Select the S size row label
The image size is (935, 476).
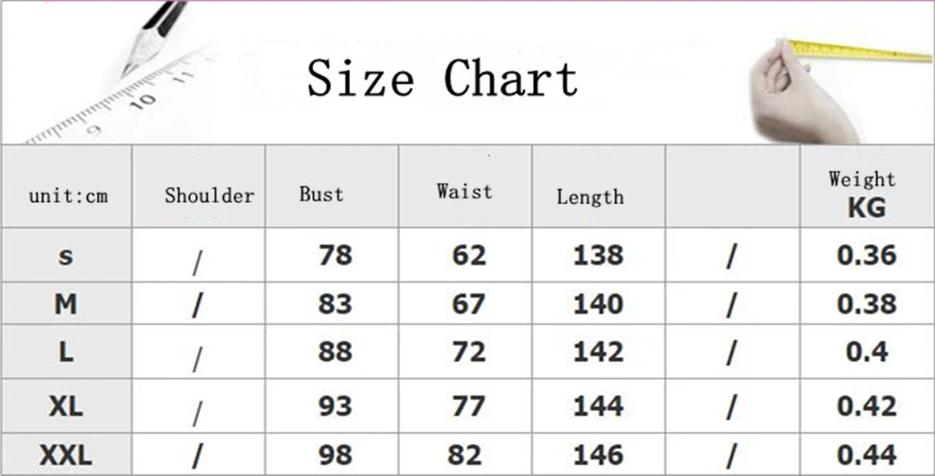(65, 255)
